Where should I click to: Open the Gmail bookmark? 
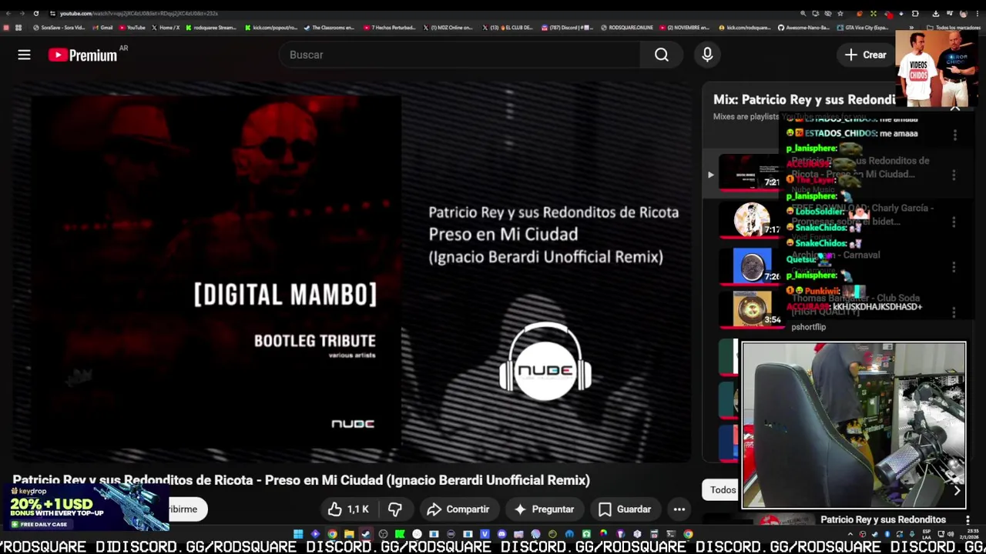coord(102,28)
